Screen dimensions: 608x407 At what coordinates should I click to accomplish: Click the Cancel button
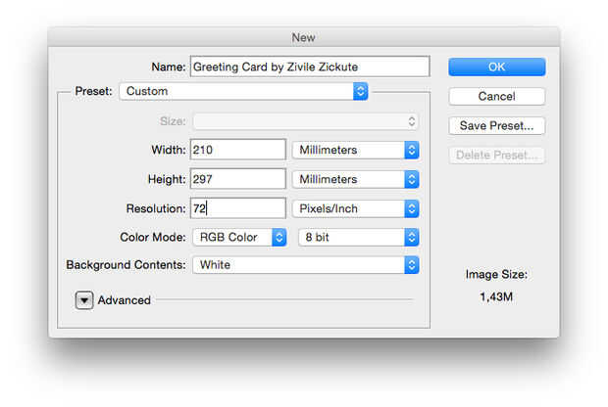point(496,96)
